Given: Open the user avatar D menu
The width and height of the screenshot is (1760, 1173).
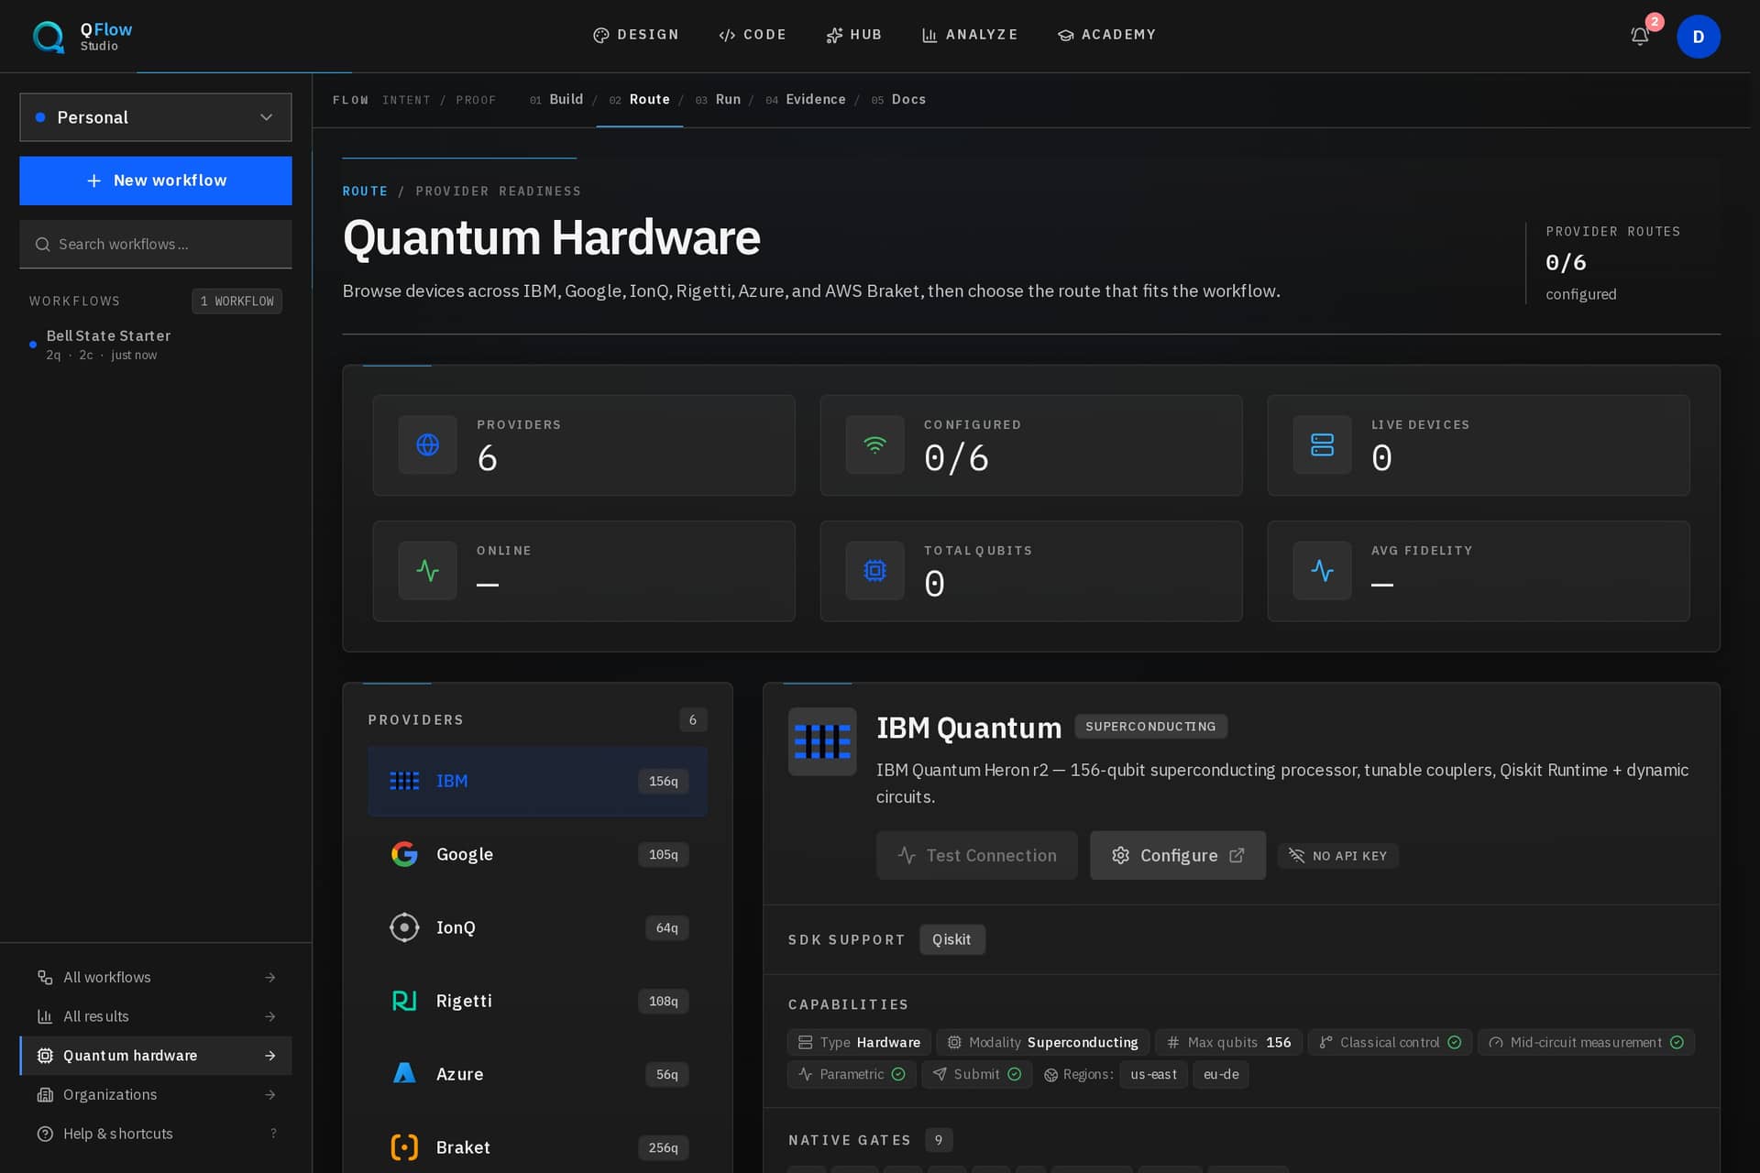Looking at the screenshot, I should (1698, 37).
